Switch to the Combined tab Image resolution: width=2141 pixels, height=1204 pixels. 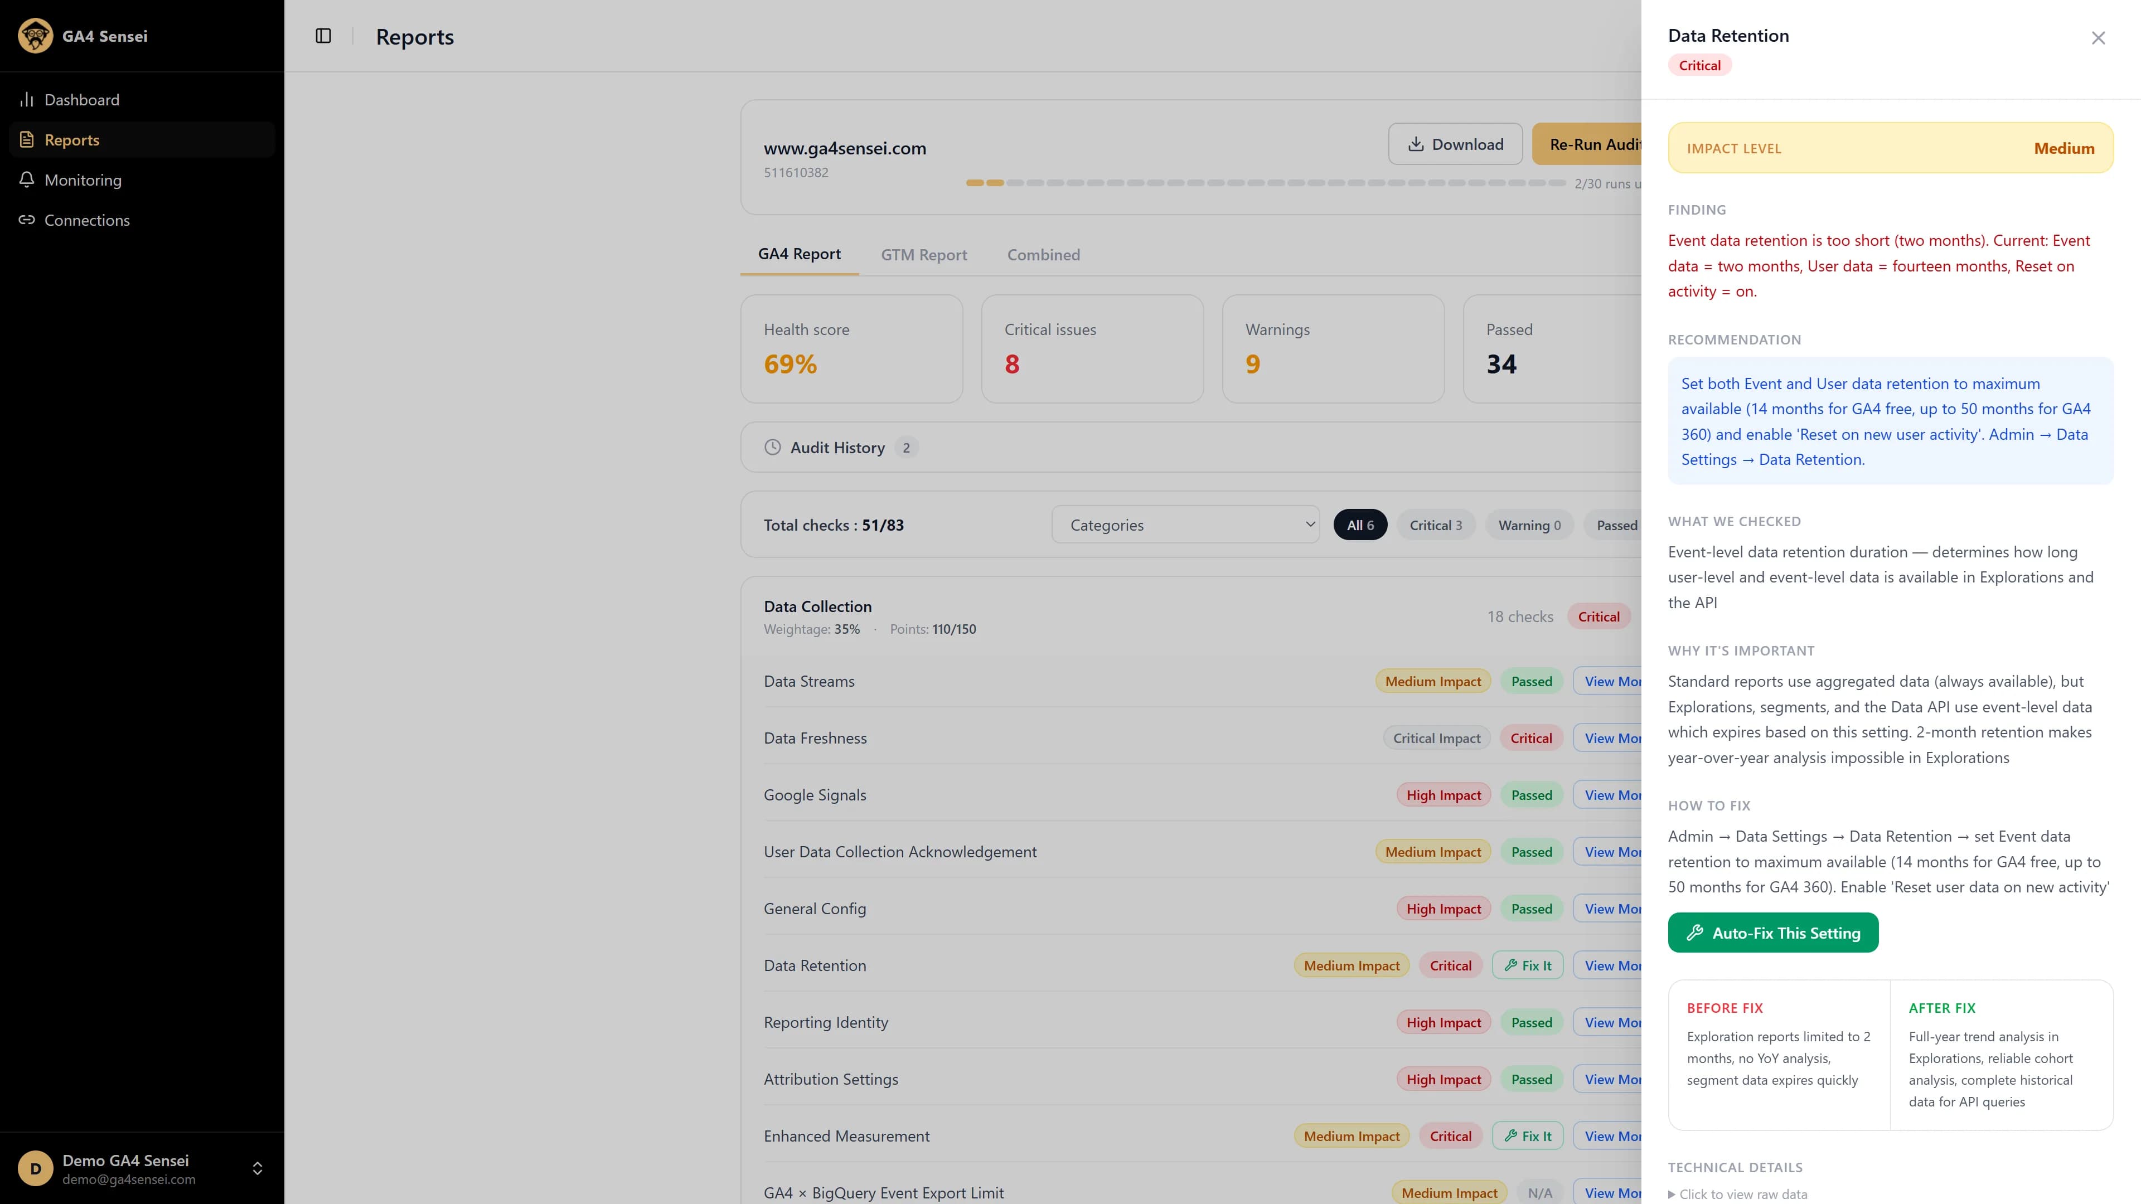tap(1043, 254)
